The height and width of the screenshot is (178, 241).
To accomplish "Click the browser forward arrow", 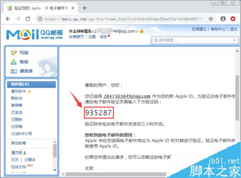I will point(18,19).
